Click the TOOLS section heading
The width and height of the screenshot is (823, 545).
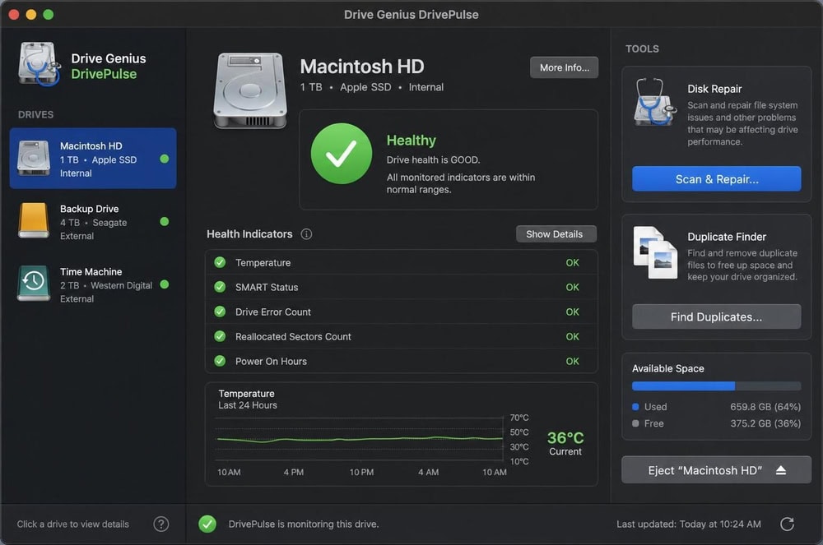(642, 48)
